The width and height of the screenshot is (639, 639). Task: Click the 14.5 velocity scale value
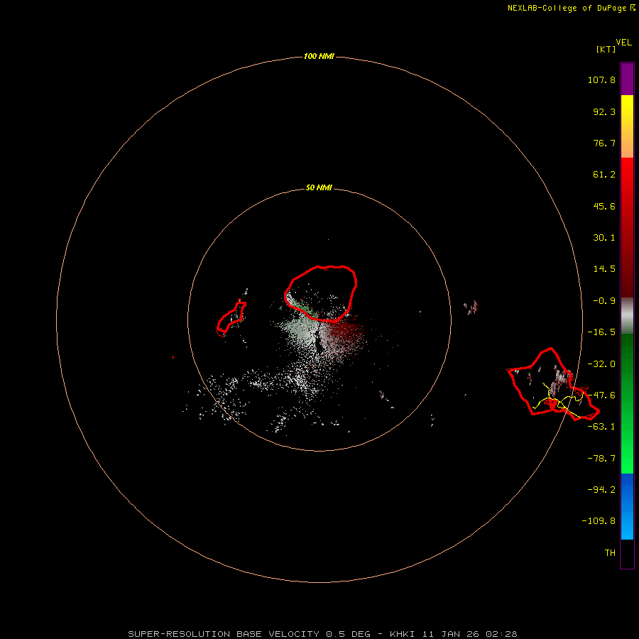(604, 269)
